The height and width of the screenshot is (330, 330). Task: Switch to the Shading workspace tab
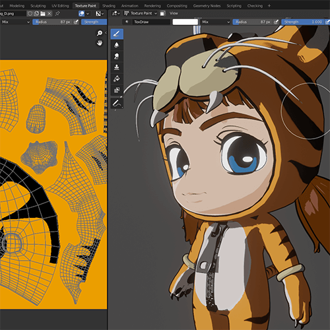click(x=109, y=6)
